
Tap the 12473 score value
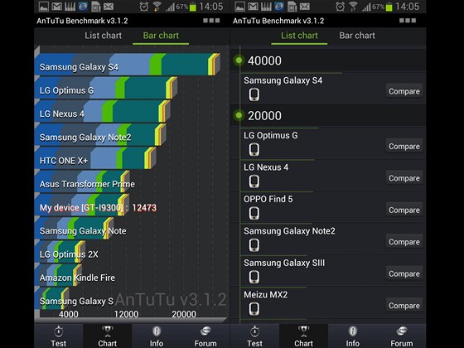tap(144, 208)
